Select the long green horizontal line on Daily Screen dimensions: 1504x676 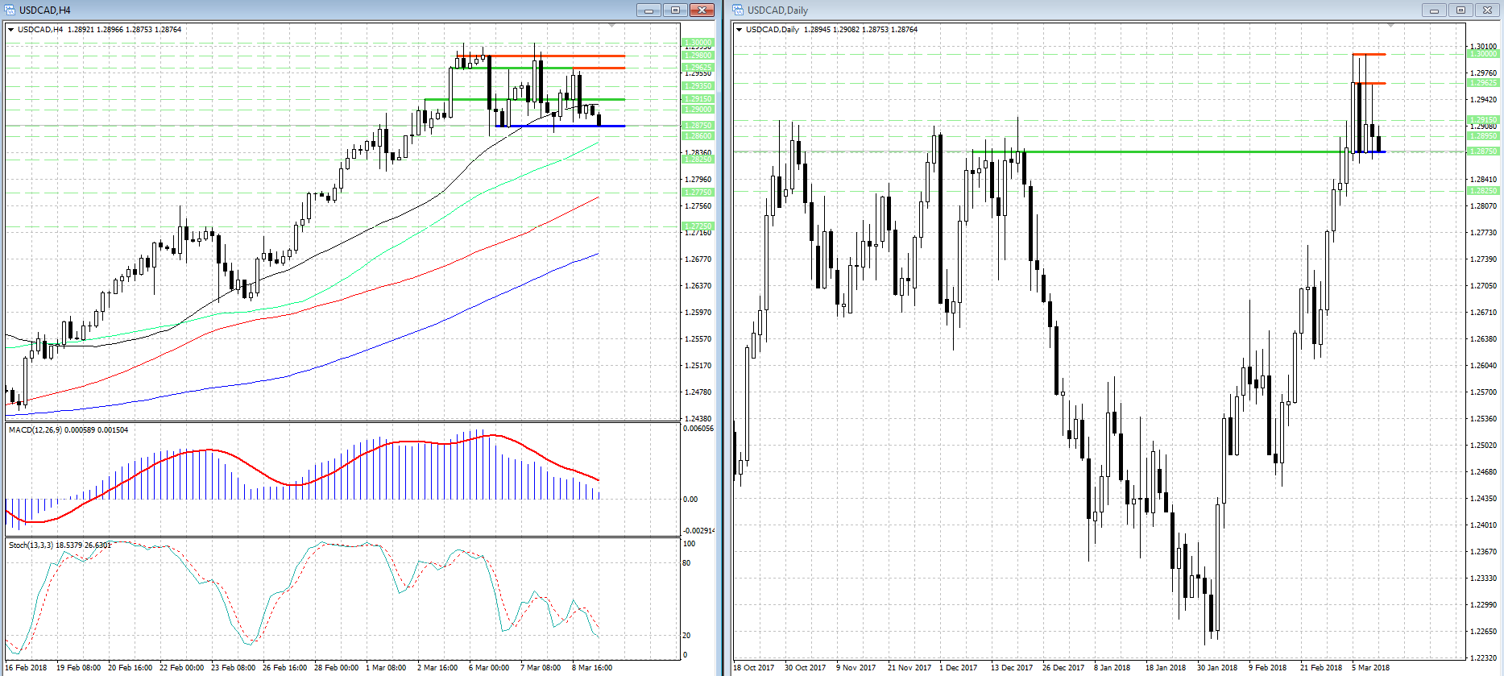pyautogui.click(x=1047, y=151)
